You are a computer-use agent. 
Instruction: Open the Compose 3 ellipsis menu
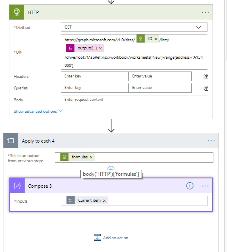coord(205,186)
